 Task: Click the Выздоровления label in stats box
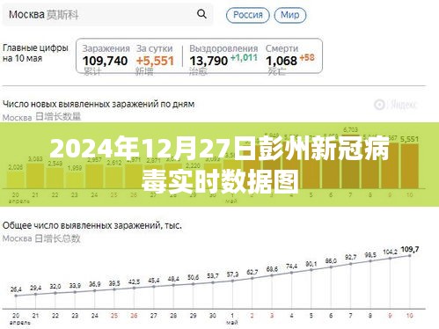tap(223, 48)
